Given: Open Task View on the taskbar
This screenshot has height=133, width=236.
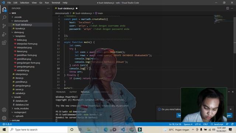Looking at the screenshot, I should click(80, 130).
